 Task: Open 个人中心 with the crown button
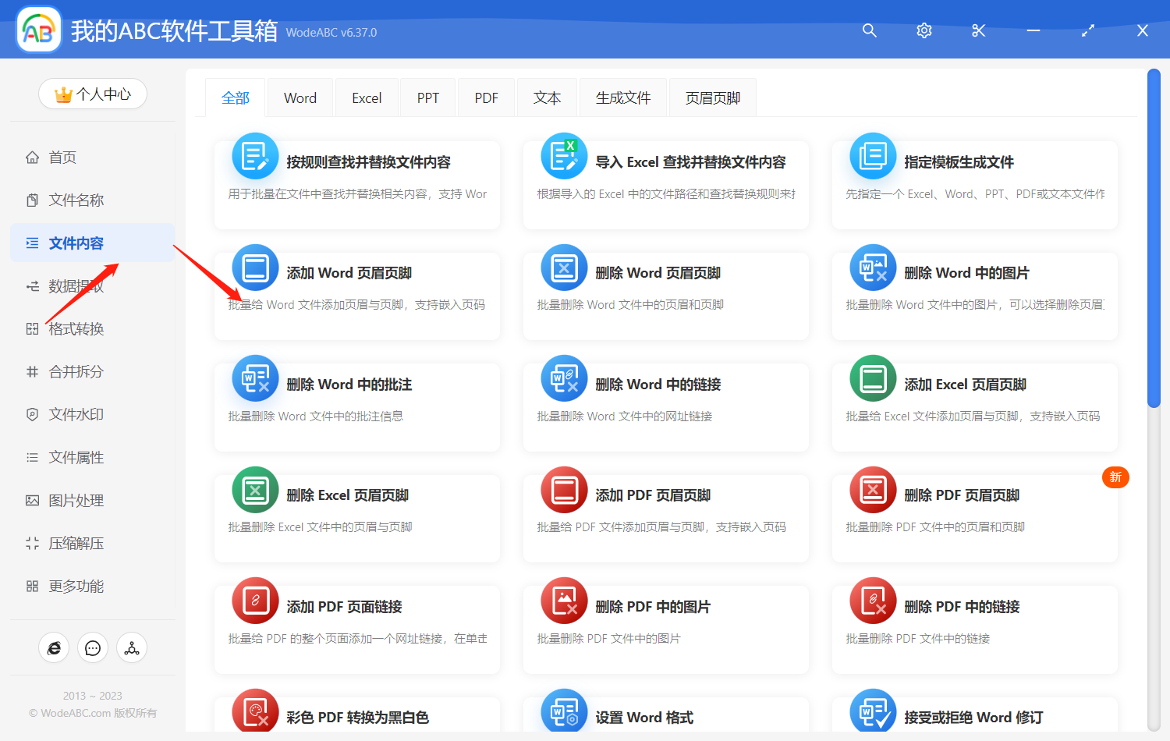[92, 94]
